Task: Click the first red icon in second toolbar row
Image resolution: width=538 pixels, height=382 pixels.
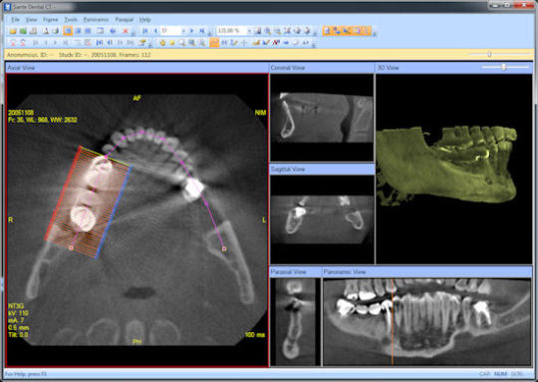Action: (x=13, y=43)
